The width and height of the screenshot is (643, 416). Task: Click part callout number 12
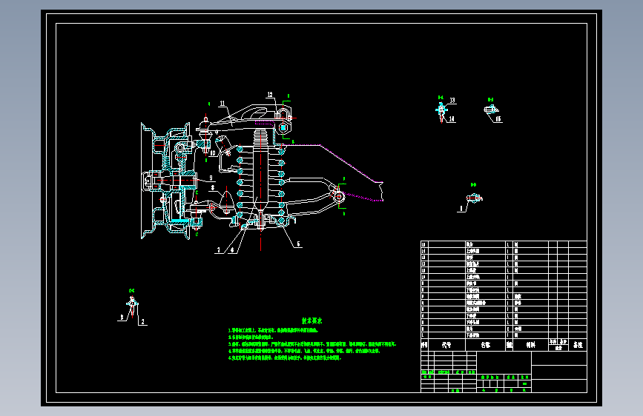270,95
